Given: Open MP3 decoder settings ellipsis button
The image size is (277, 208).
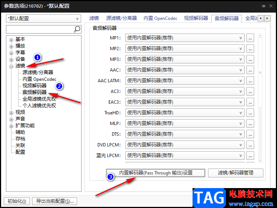Looking at the screenshot, I should (x=250, y=59).
